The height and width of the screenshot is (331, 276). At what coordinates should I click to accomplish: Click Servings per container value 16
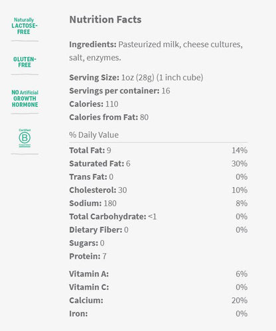(x=166, y=91)
